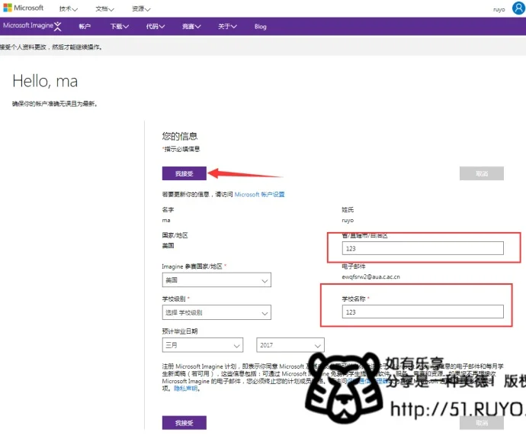Open the 资源 top menu
The image size is (526, 436).
click(x=141, y=9)
